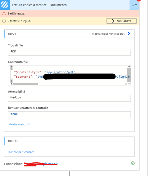Click the blue chevron next to raw inputs

129,34
